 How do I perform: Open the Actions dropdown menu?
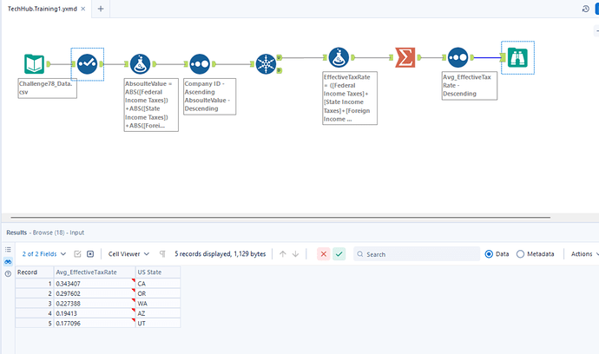coord(584,254)
